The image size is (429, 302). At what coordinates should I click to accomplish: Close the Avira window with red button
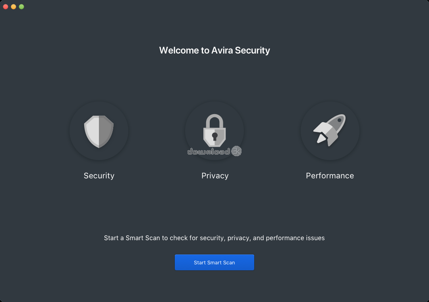(6, 7)
